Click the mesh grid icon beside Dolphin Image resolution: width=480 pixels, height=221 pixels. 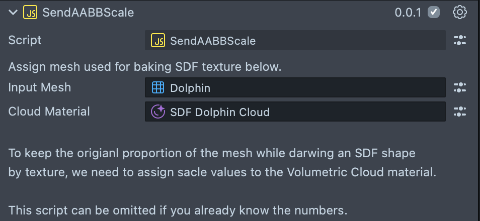click(x=158, y=88)
